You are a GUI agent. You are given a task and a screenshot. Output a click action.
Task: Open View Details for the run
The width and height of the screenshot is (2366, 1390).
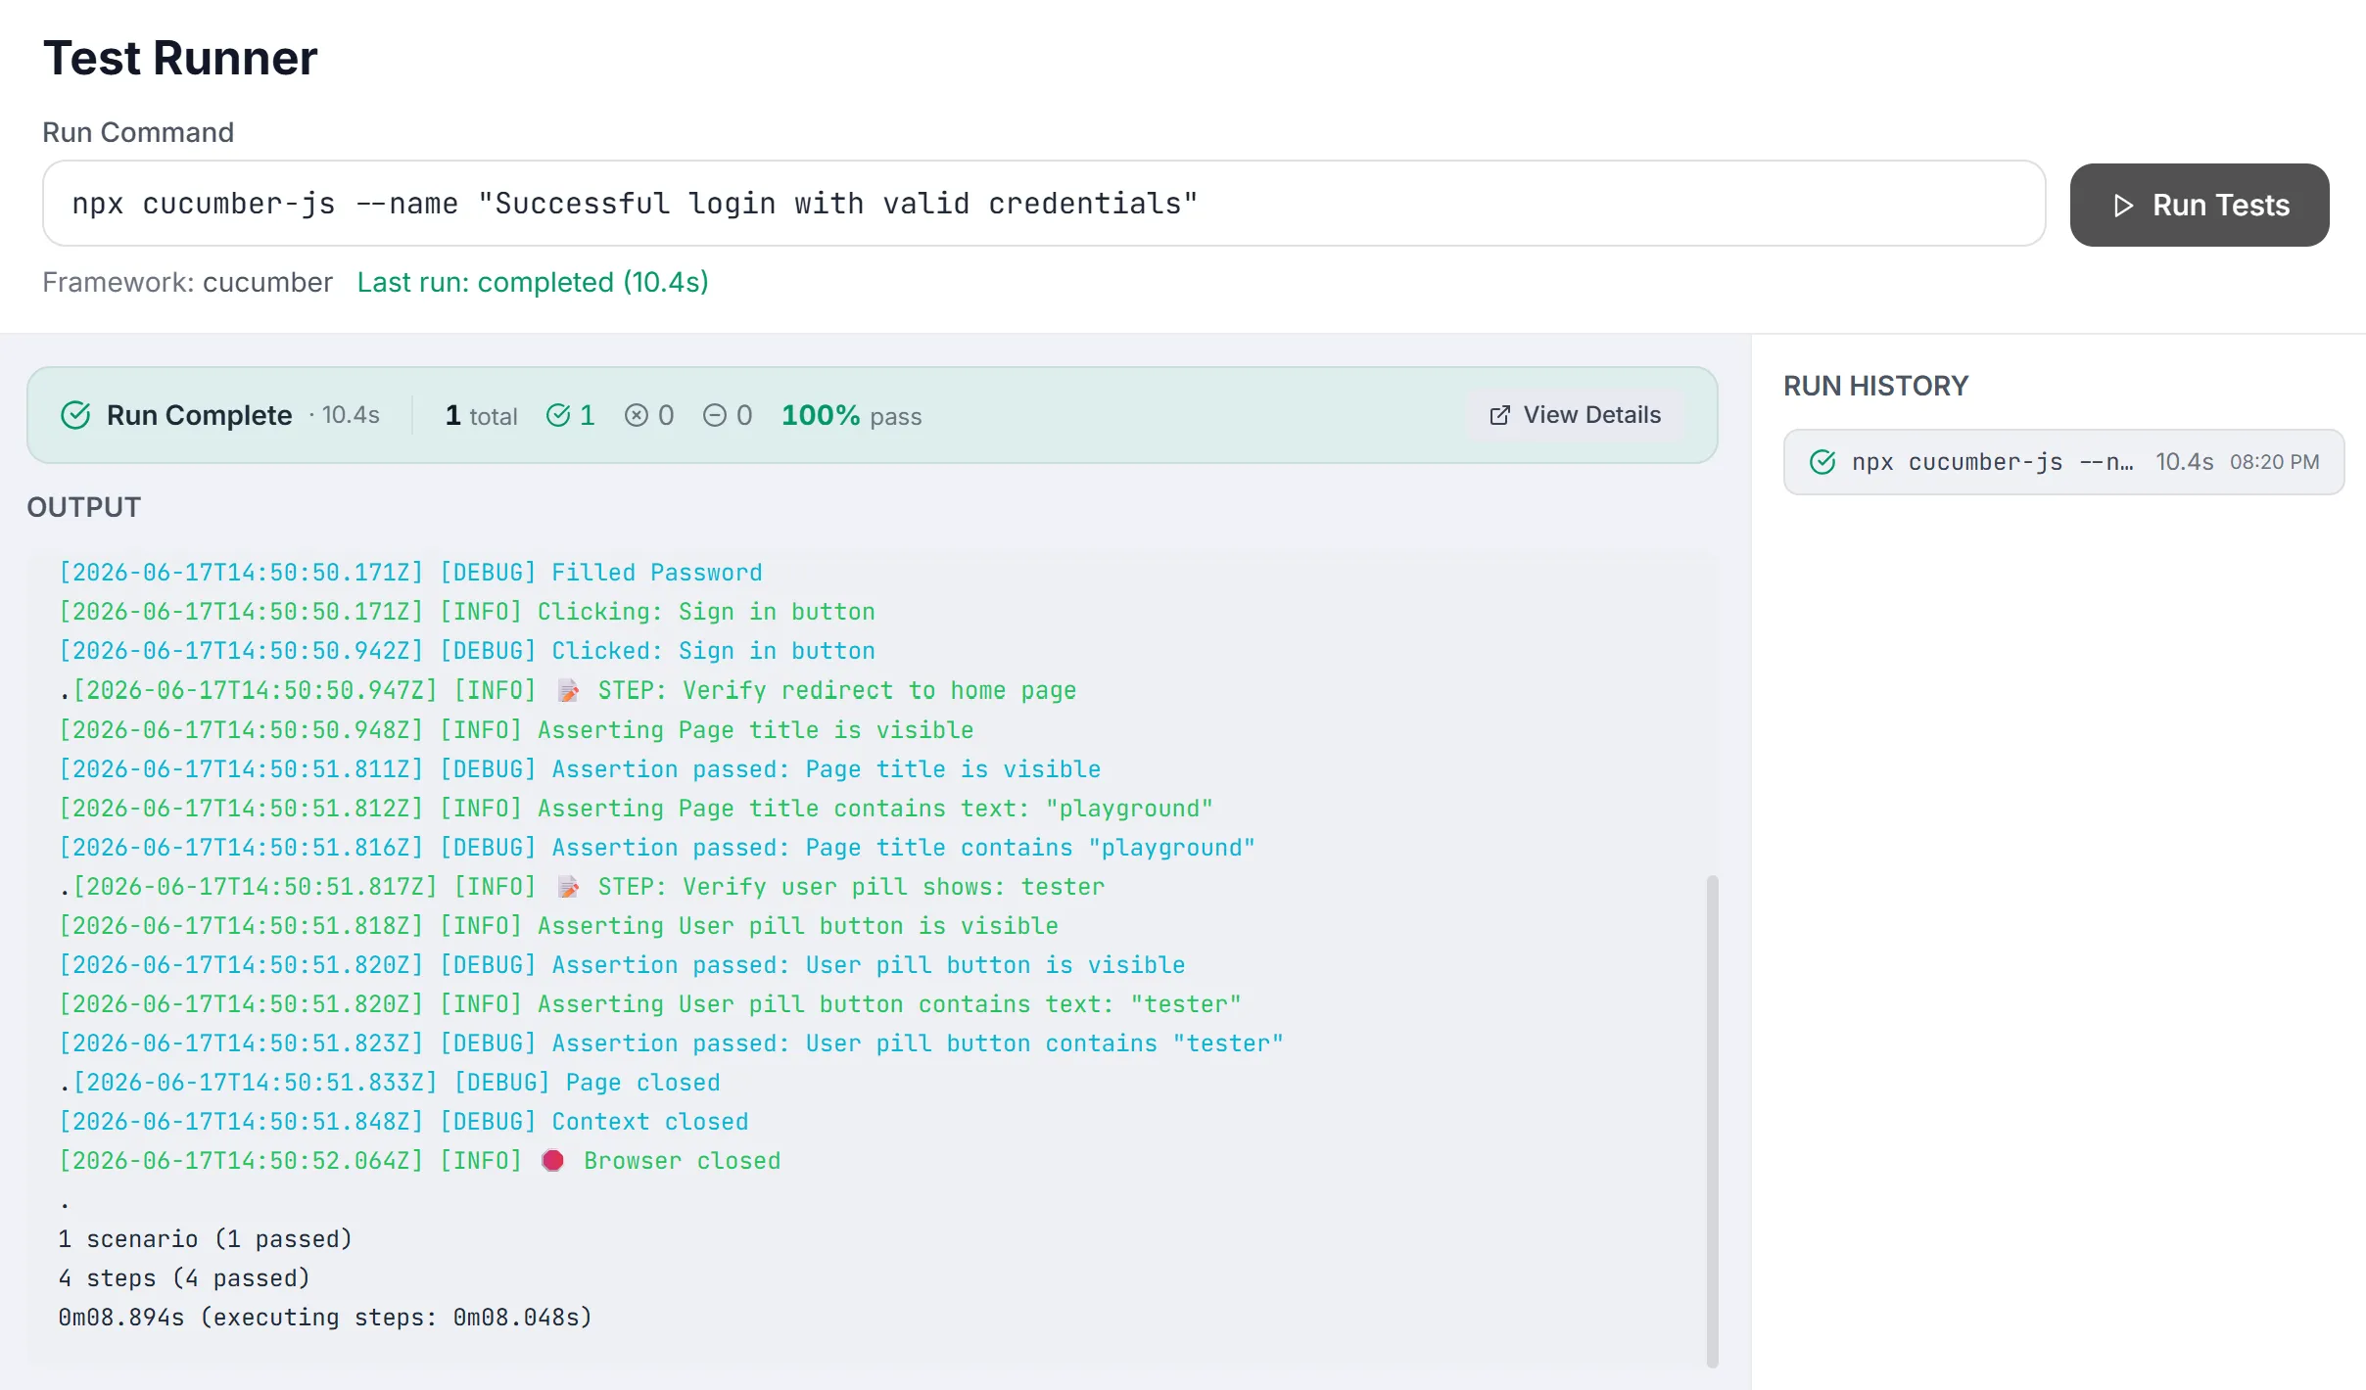[1575, 415]
